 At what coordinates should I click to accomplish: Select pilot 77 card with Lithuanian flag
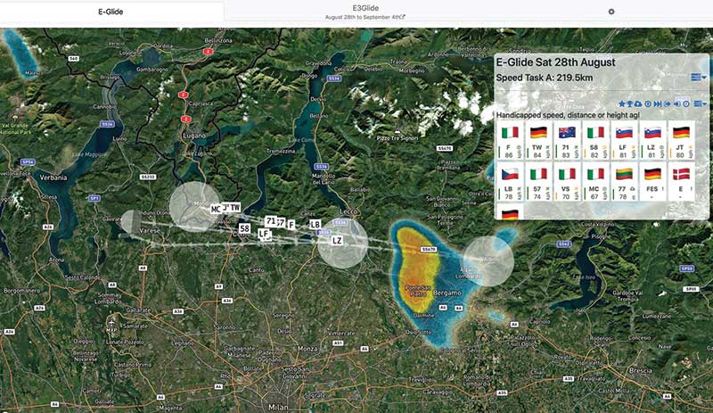623,182
